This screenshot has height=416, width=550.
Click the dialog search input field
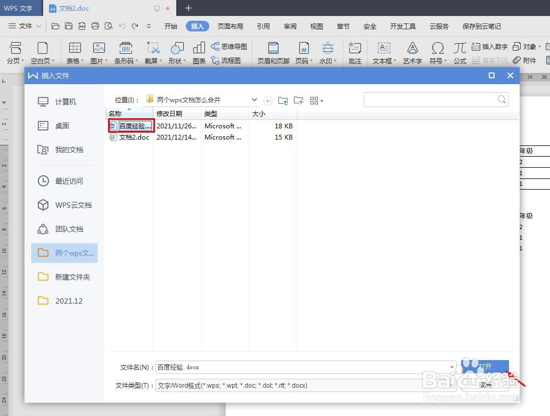point(436,100)
